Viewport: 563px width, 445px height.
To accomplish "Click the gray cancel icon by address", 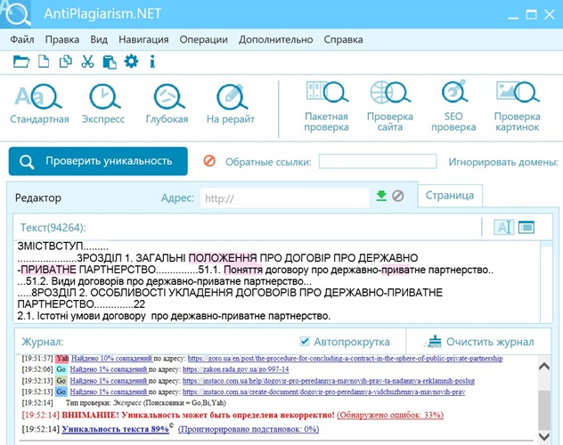I will click(398, 196).
